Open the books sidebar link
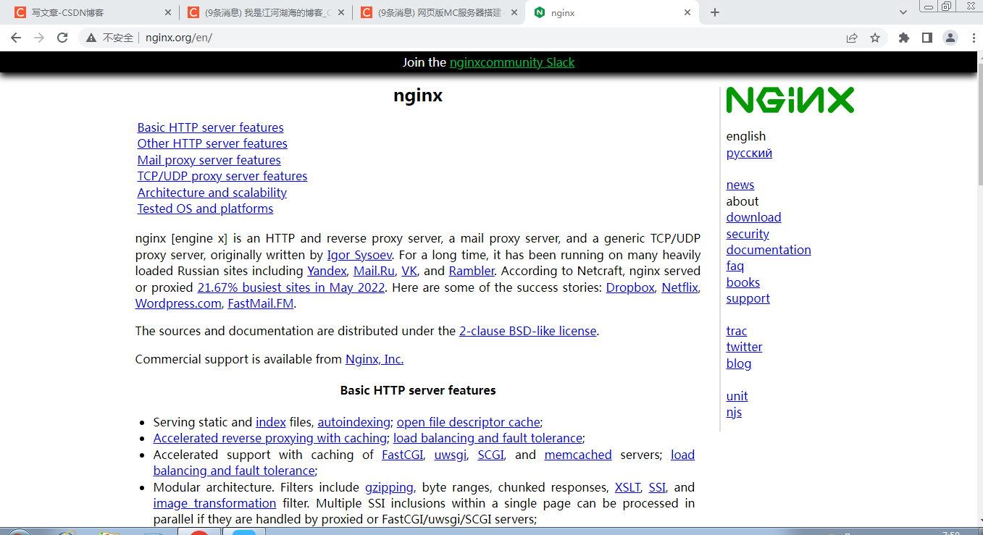983x535 pixels. coord(743,282)
